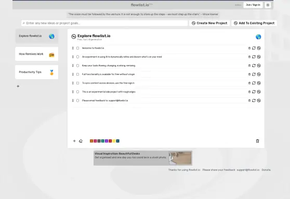
Task: Pick the teal green color swatch
Action: point(103,141)
